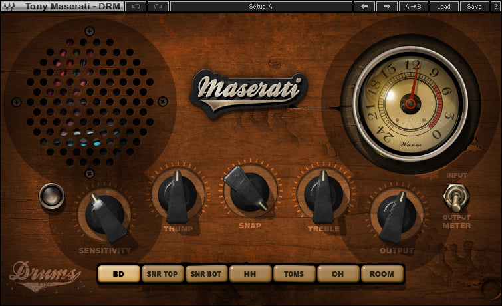Choose the HH drum mode
This screenshot has width=502, height=306.
pos(251,273)
